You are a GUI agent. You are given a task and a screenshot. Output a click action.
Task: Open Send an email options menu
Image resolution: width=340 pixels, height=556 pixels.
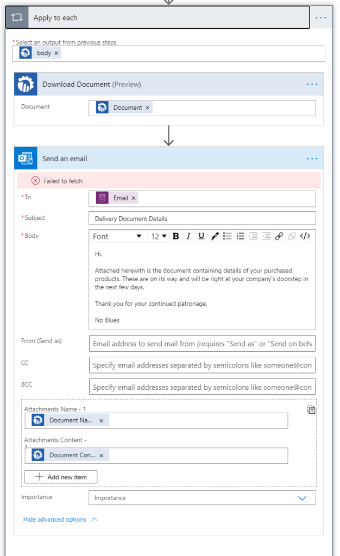click(312, 159)
